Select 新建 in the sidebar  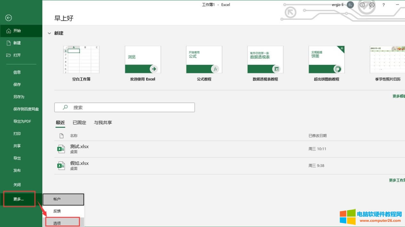click(x=21, y=43)
